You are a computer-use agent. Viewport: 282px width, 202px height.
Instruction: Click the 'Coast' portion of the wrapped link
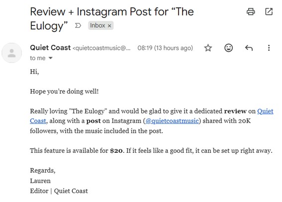[x=38, y=121]
